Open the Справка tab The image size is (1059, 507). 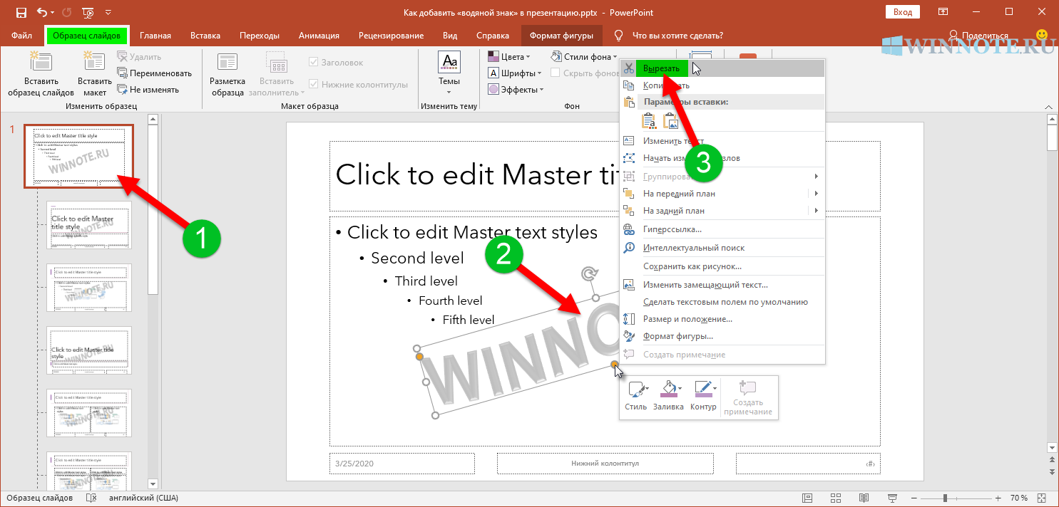pos(492,36)
